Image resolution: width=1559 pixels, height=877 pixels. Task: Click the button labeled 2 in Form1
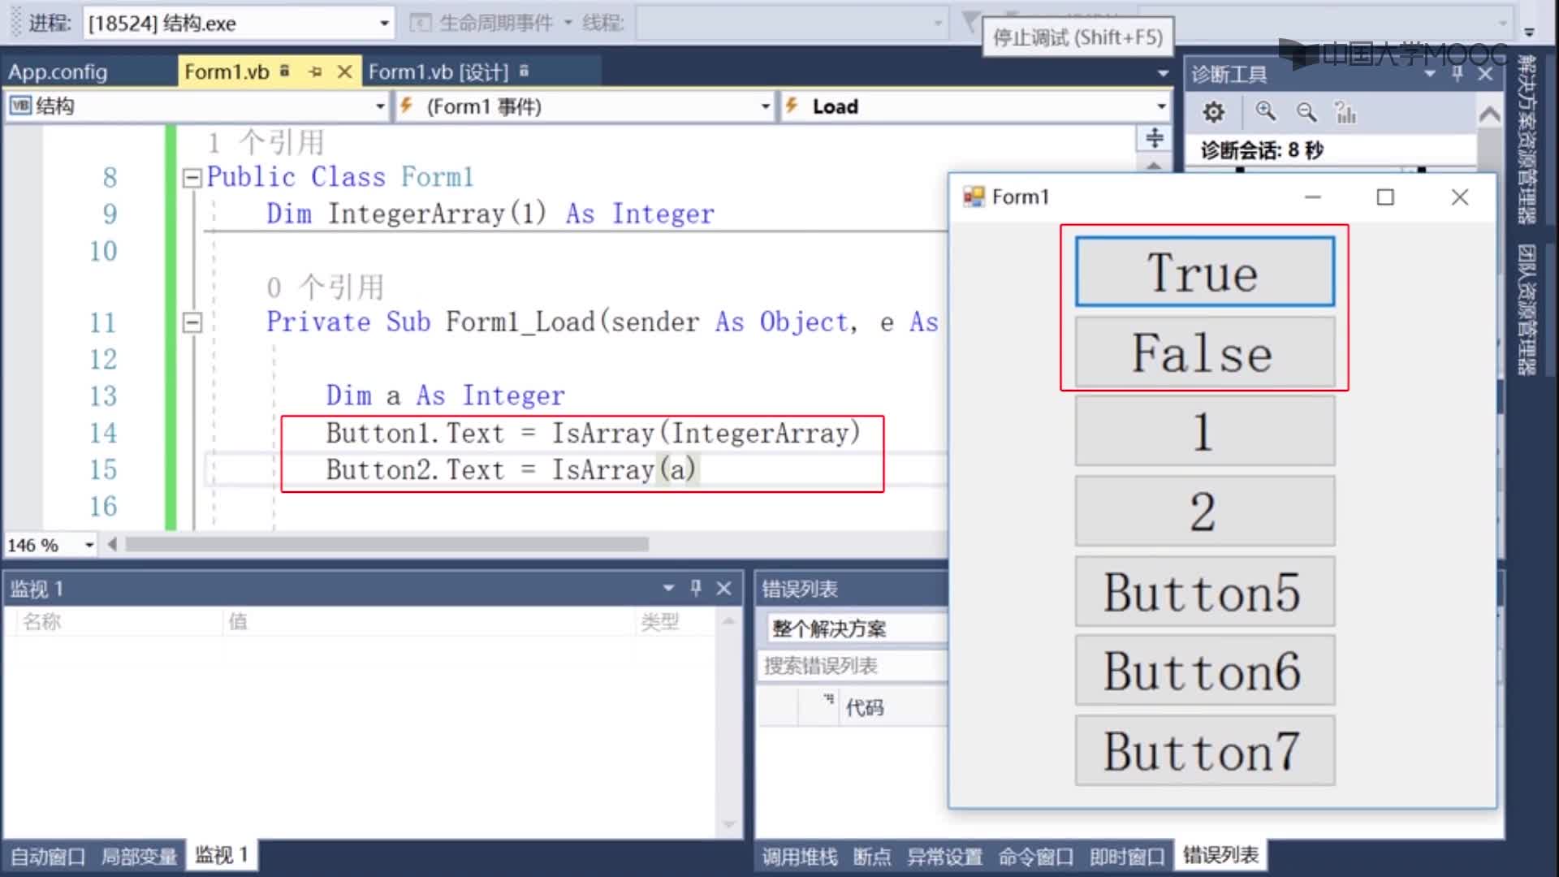pos(1205,511)
